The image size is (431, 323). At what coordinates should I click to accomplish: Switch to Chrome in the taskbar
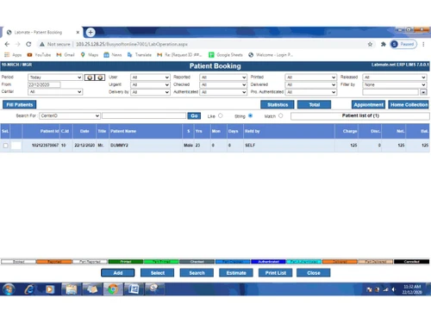coord(113,289)
